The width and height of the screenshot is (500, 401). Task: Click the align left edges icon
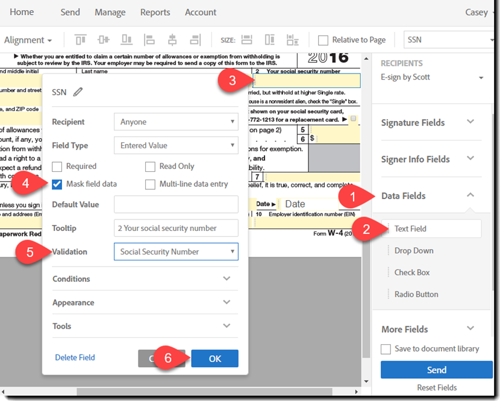149,40
